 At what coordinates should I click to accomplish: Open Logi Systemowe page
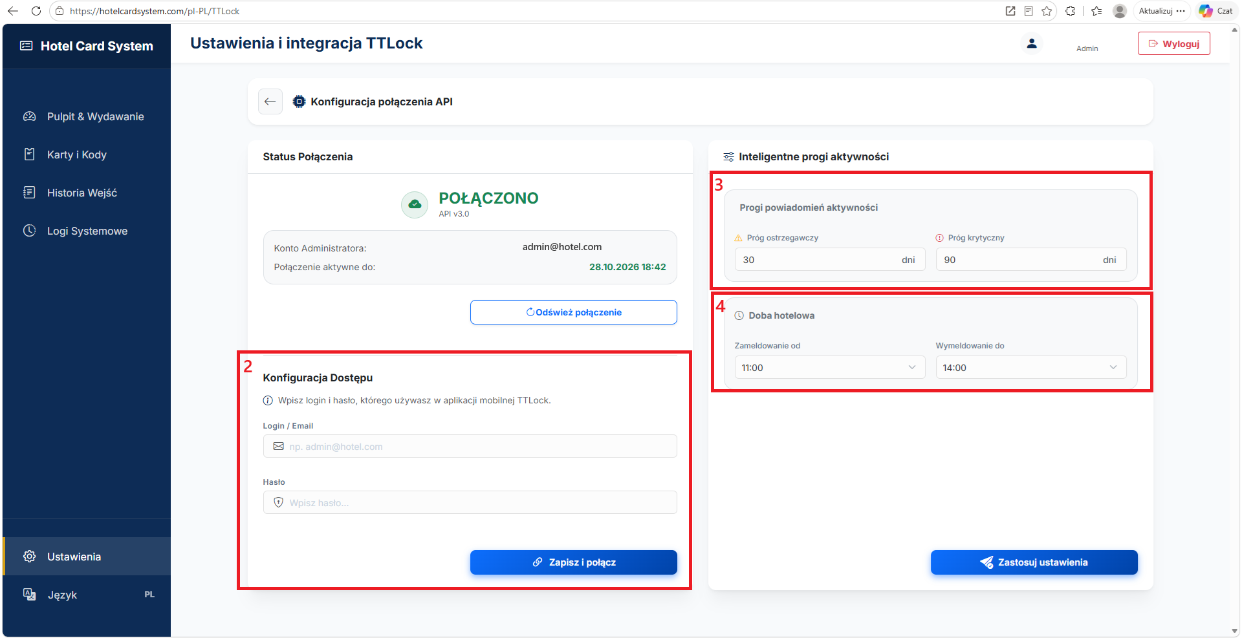(87, 231)
